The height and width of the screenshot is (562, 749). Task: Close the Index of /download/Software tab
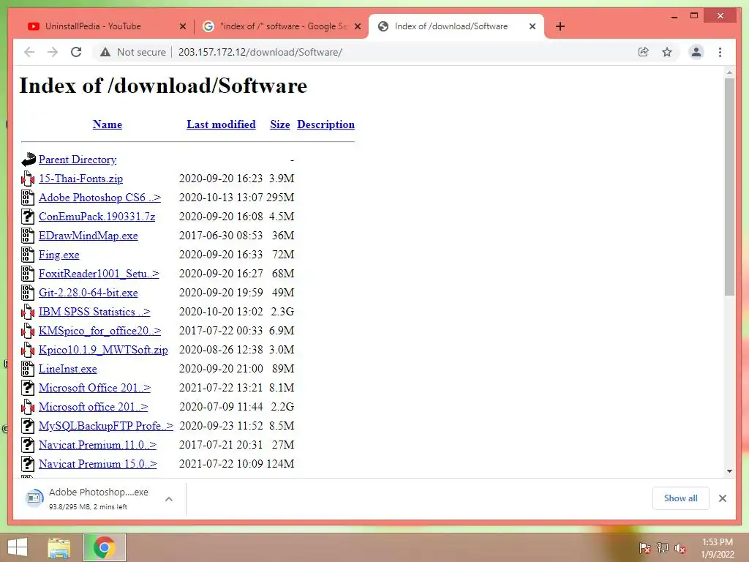[x=532, y=26]
